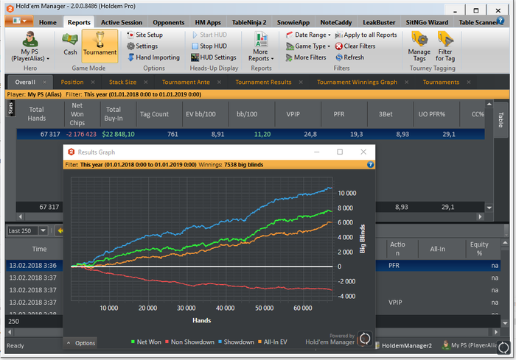Open Filter for Tag
The image size is (516, 360).
pyautogui.click(x=445, y=46)
